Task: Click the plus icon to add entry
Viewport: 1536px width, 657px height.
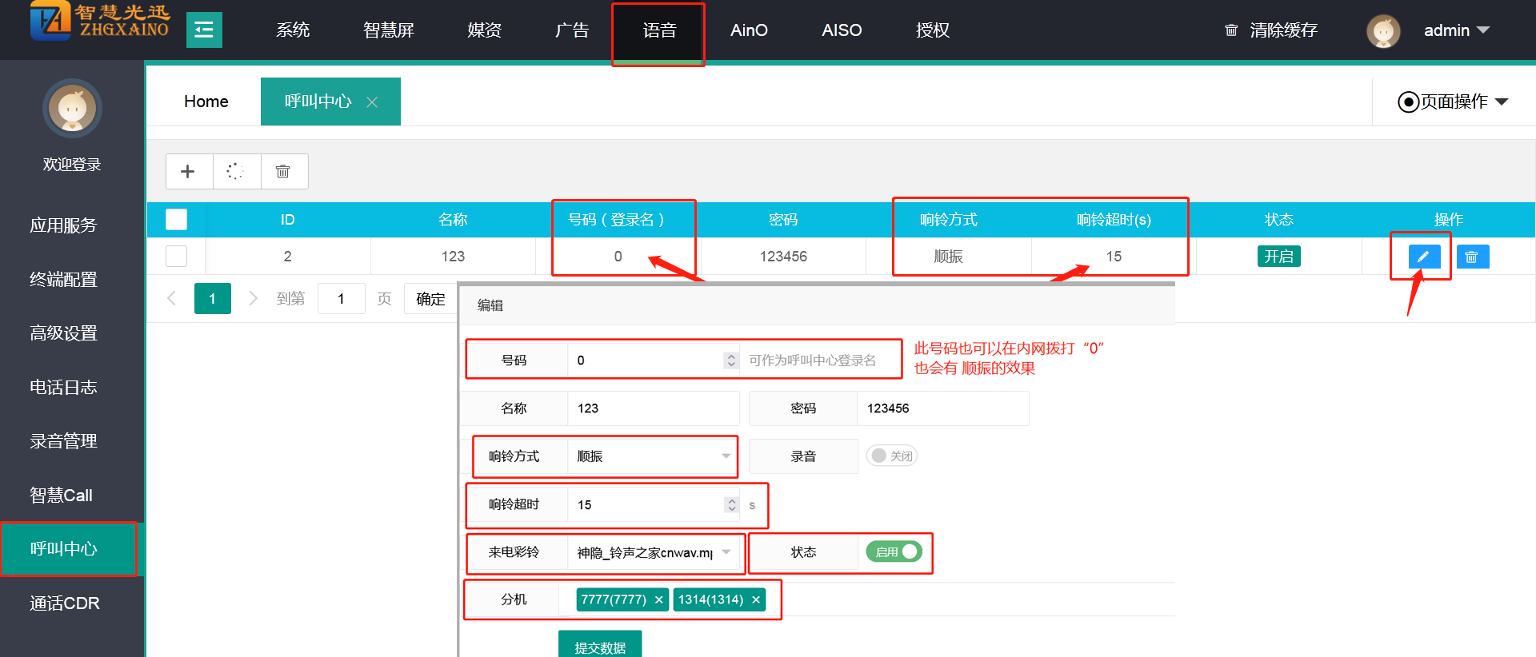Action: pos(188,171)
